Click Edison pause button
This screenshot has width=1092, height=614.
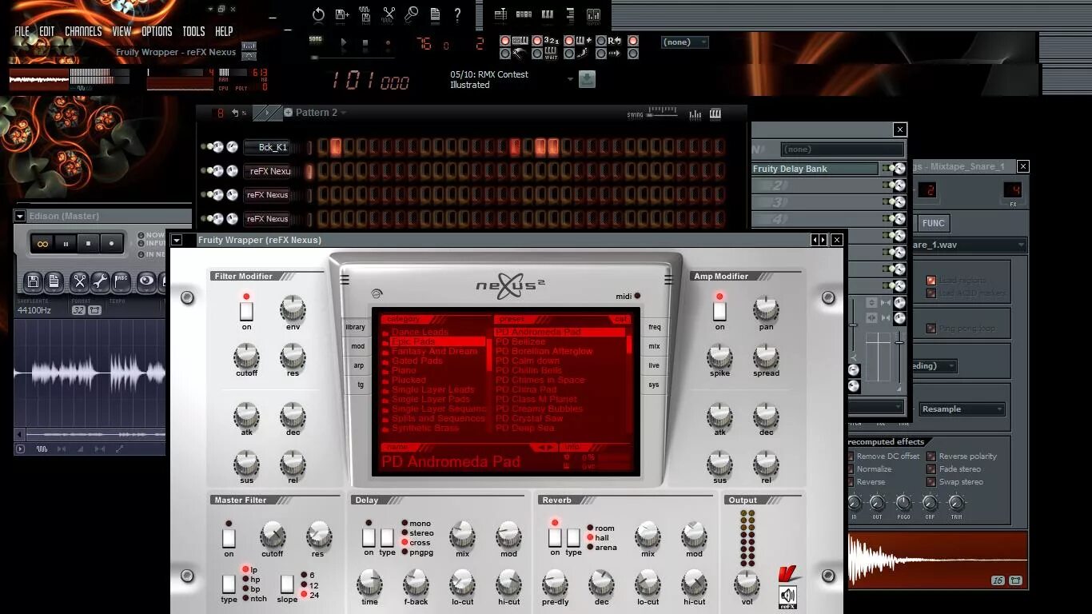click(x=66, y=243)
